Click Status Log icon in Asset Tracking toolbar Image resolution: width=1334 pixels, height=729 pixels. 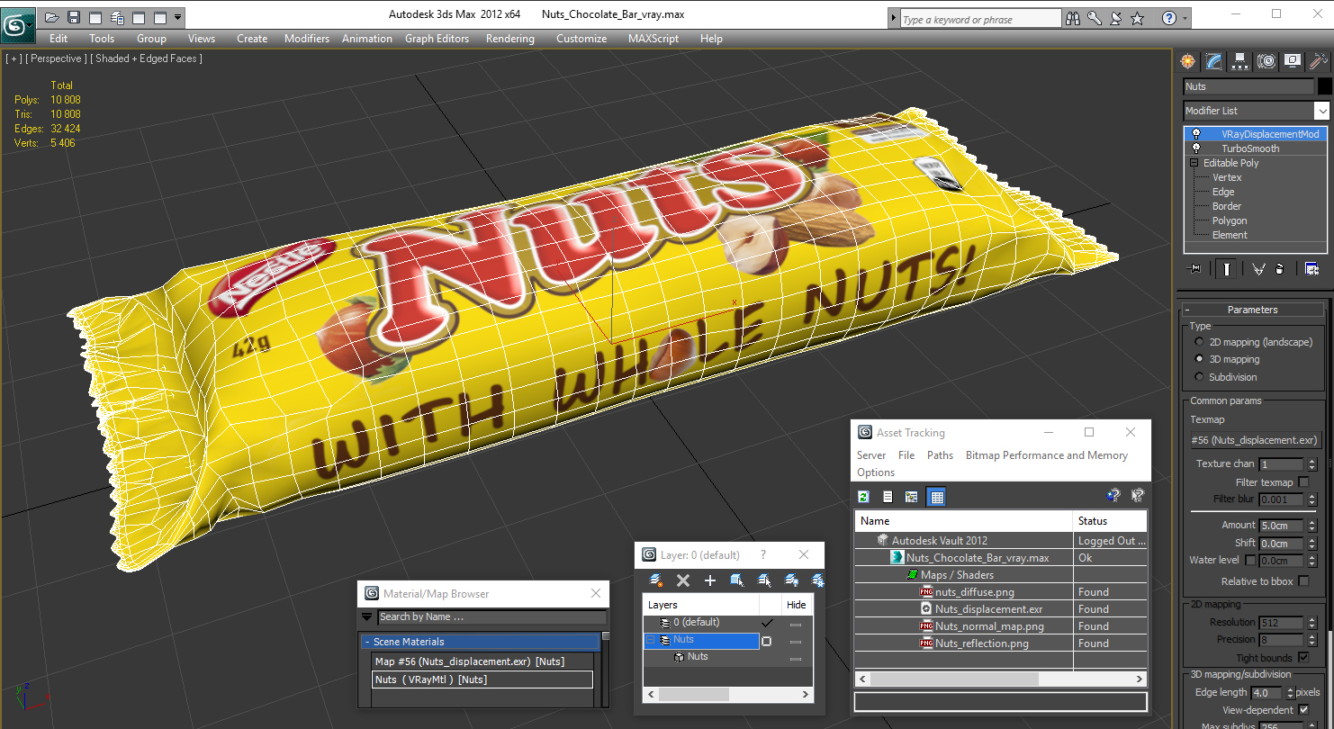888,497
